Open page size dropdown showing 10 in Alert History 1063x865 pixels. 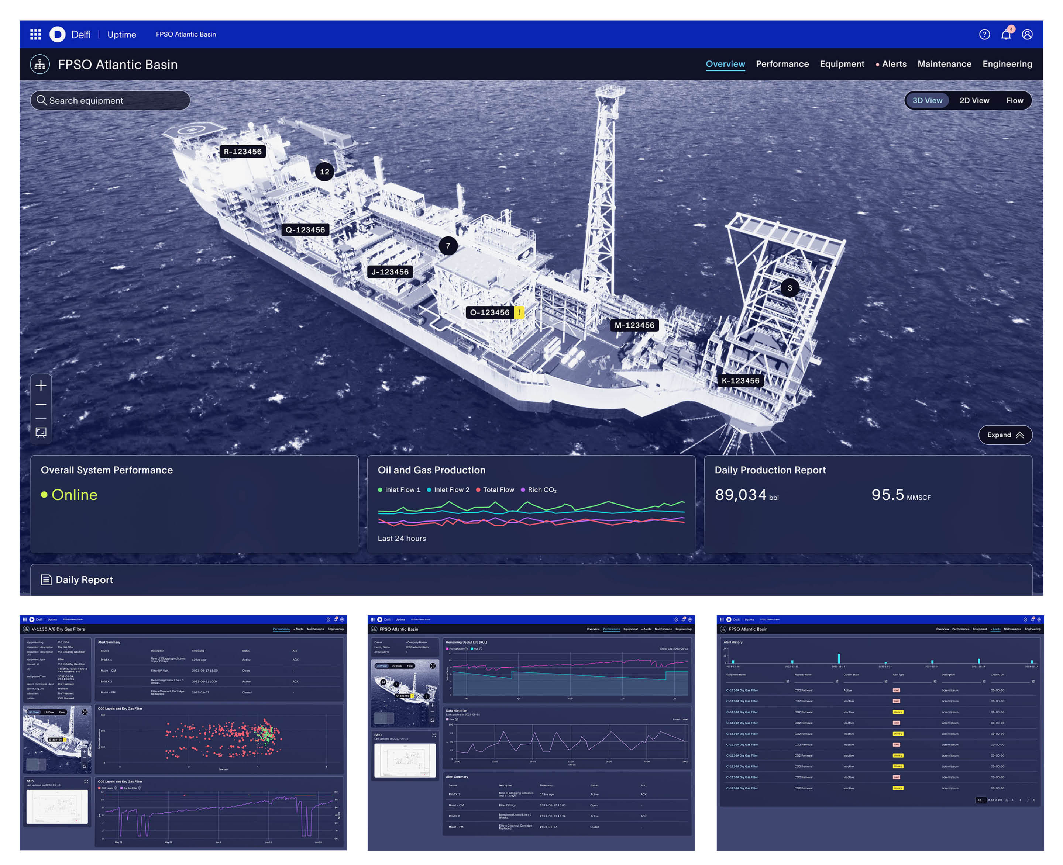pyautogui.click(x=980, y=800)
